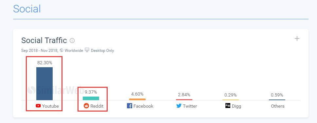Click the Digg logo icon

(x=228, y=106)
